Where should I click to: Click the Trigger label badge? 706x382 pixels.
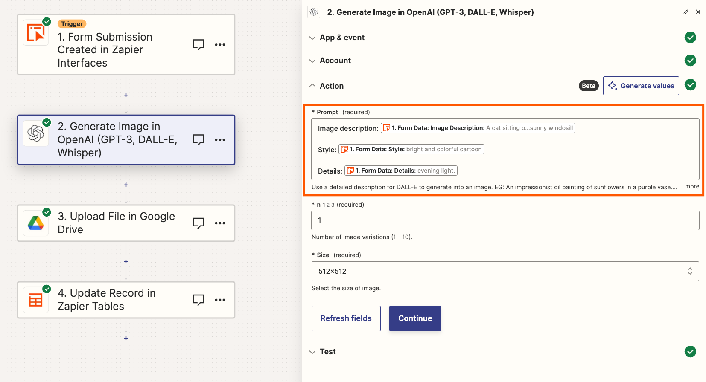72,24
